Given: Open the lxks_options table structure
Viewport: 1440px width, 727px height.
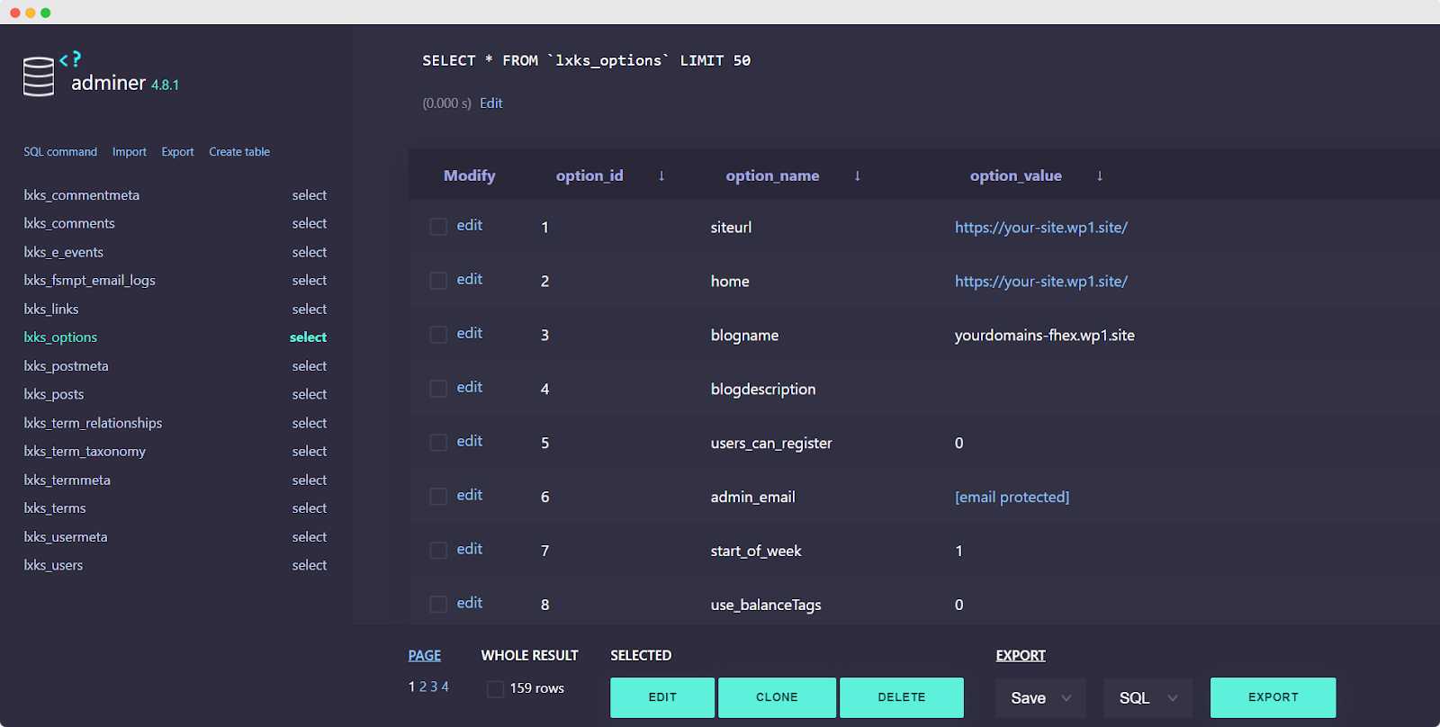Looking at the screenshot, I should pos(60,337).
